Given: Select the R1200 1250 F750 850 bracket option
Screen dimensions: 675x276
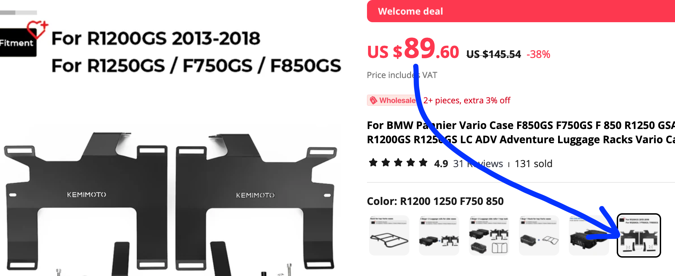Looking at the screenshot, I should point(639,235).
